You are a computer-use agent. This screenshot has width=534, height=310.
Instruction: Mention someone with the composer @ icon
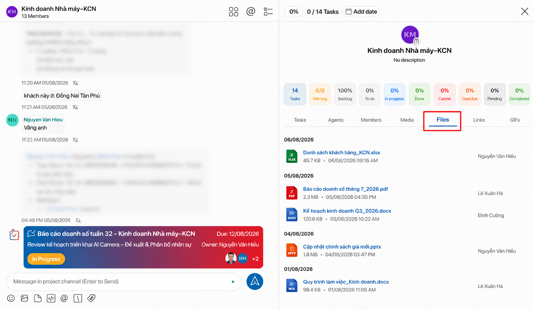coord(64,298)
